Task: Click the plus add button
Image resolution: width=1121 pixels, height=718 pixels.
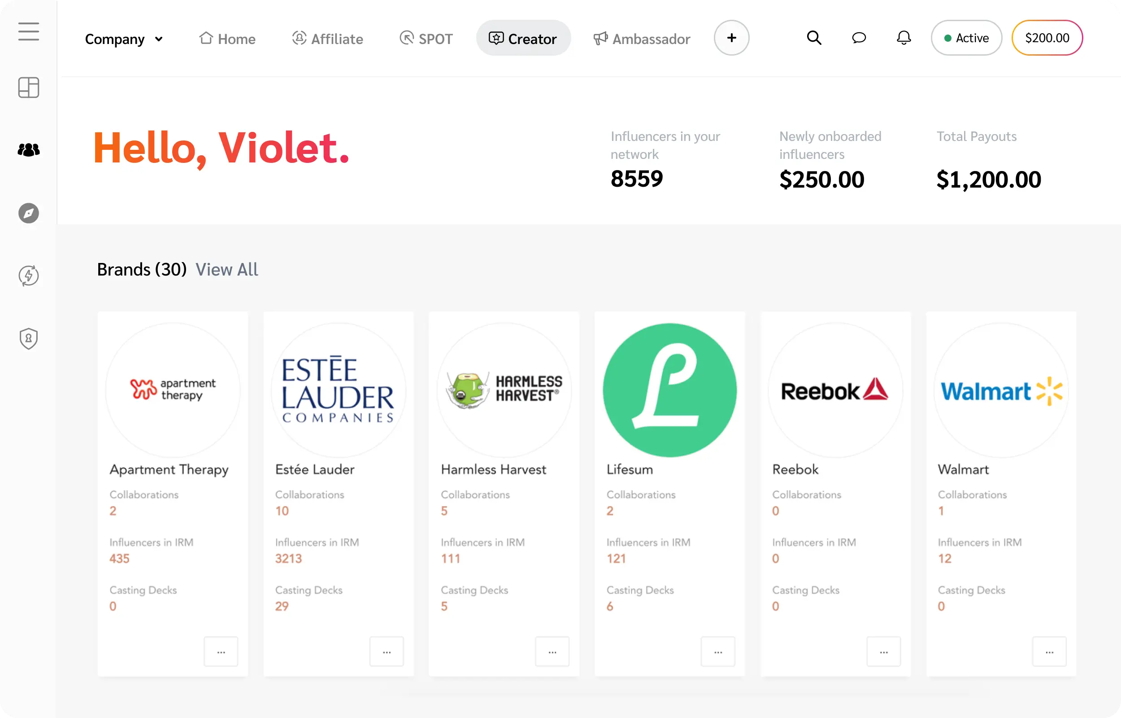Action: (731, 38)
